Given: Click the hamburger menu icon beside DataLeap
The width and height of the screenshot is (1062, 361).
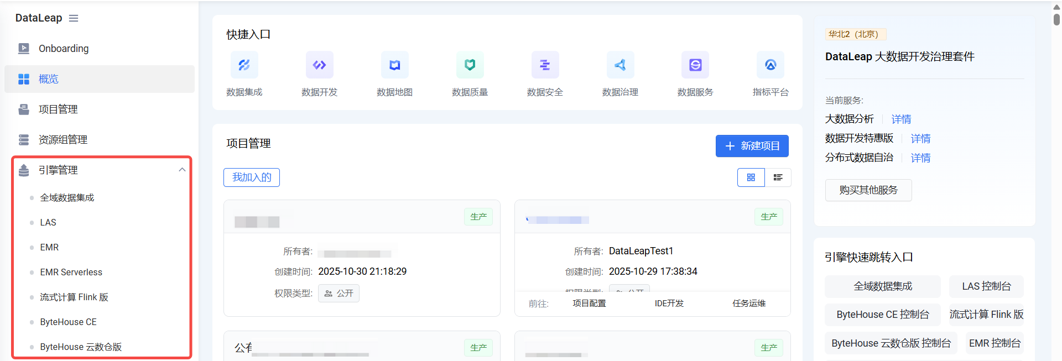Looking at the screenshot, I should tap(74, 18).
